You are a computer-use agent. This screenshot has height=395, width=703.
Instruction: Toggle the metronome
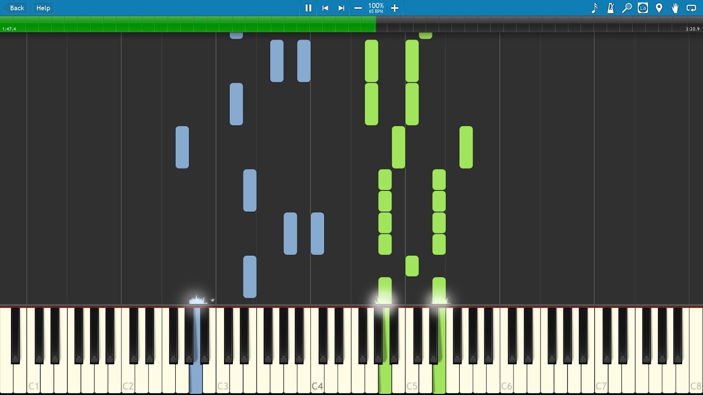coord(611,8)
